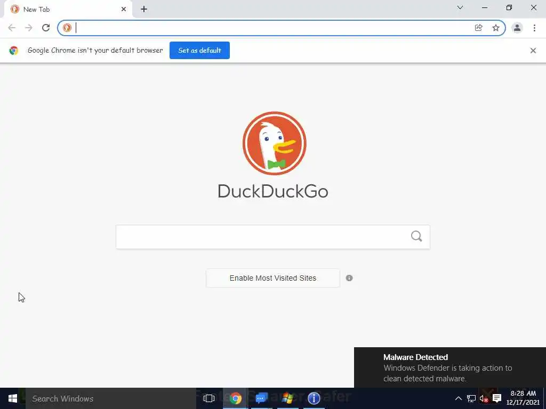
Task: Click the DuckDuckGo icon in address bar
Action: (x=67, y=28)
